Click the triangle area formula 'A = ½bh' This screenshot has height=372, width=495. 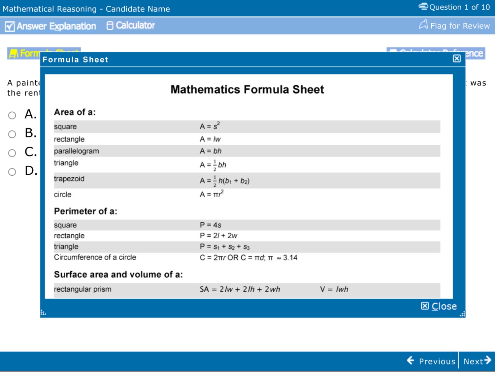(213, 165)
